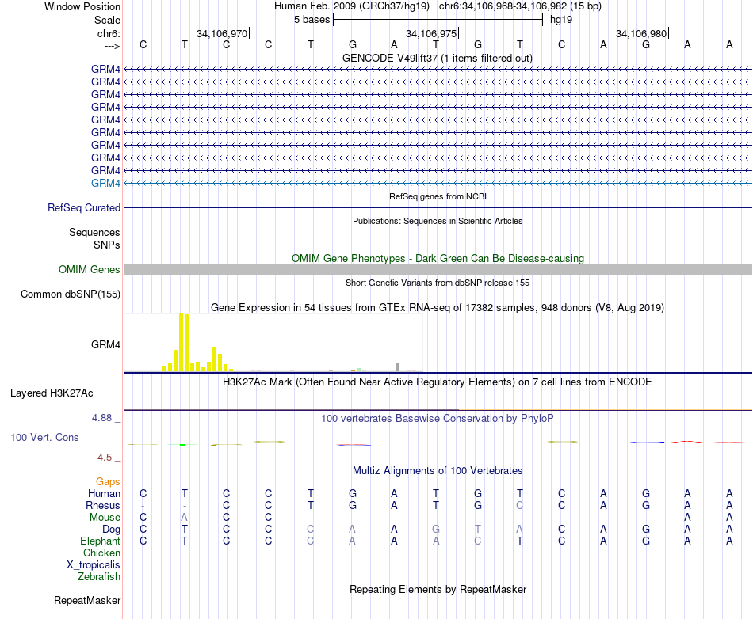Screen dimensions: 753x619
Task: Click the gray OMIM Genes item bar
Action: 438,269
